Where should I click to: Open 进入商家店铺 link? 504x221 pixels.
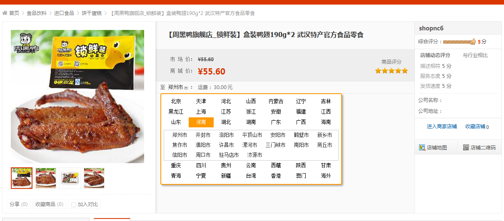(442, 127)
